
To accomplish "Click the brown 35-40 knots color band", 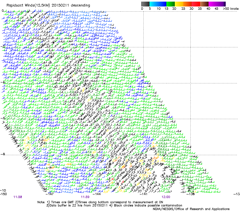I will pos(204,4).
